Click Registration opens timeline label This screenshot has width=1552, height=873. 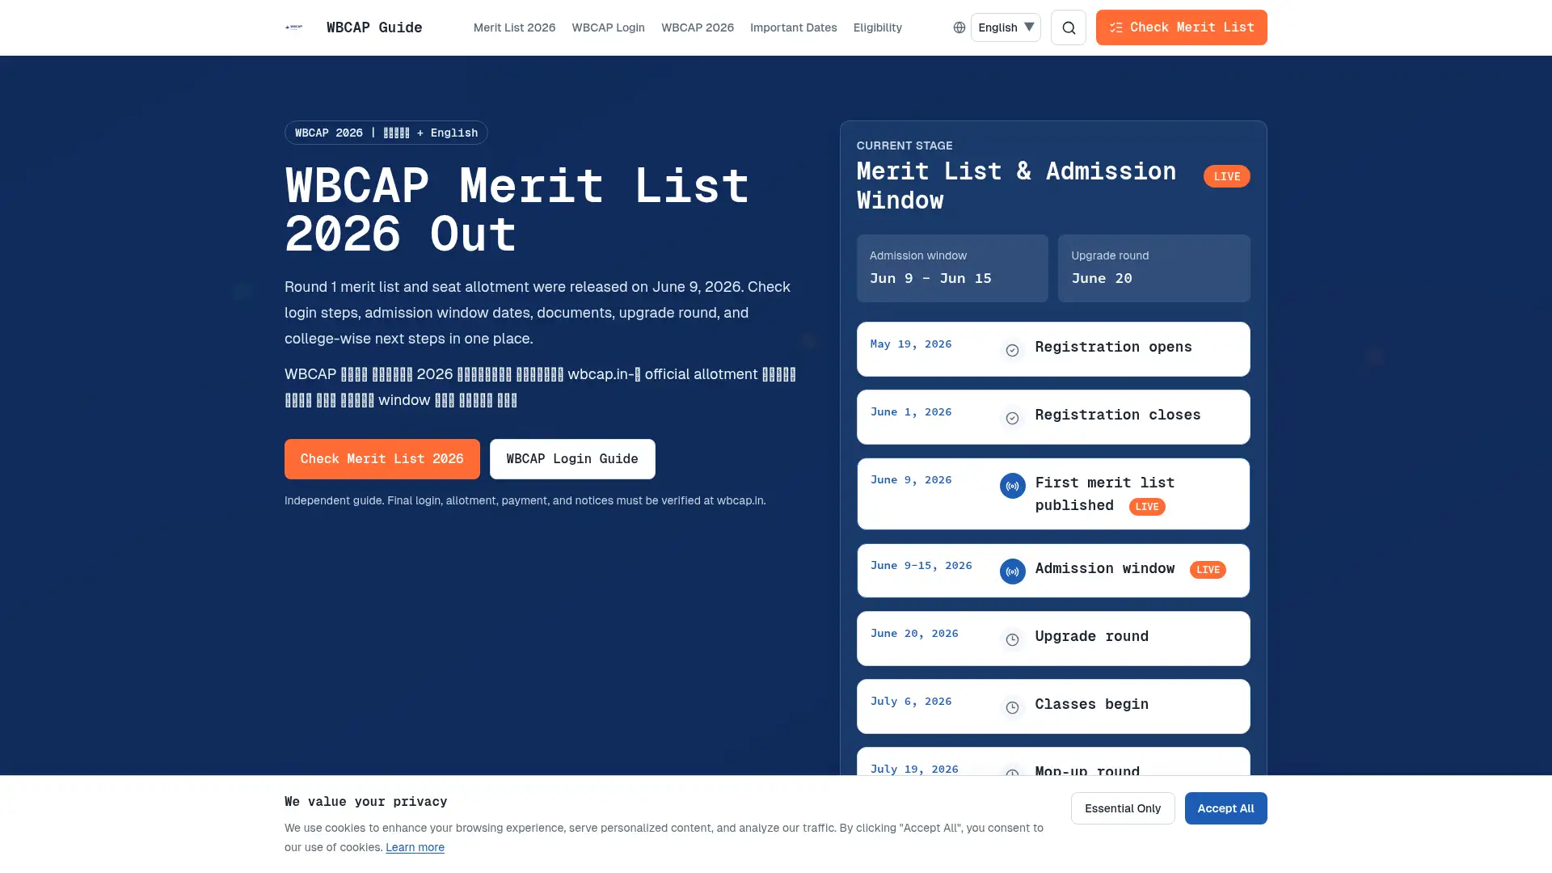click(1113, 347)
